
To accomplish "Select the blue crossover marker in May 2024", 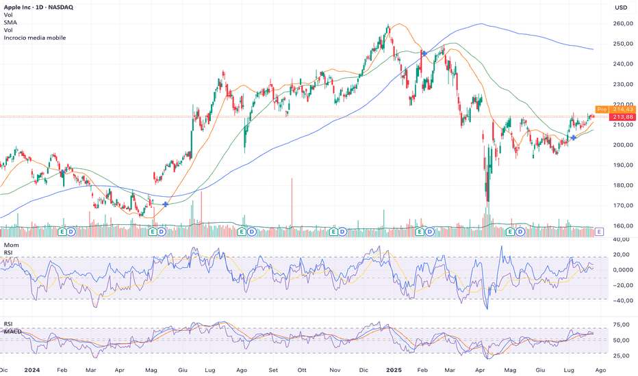I will [x=165, y=204].
